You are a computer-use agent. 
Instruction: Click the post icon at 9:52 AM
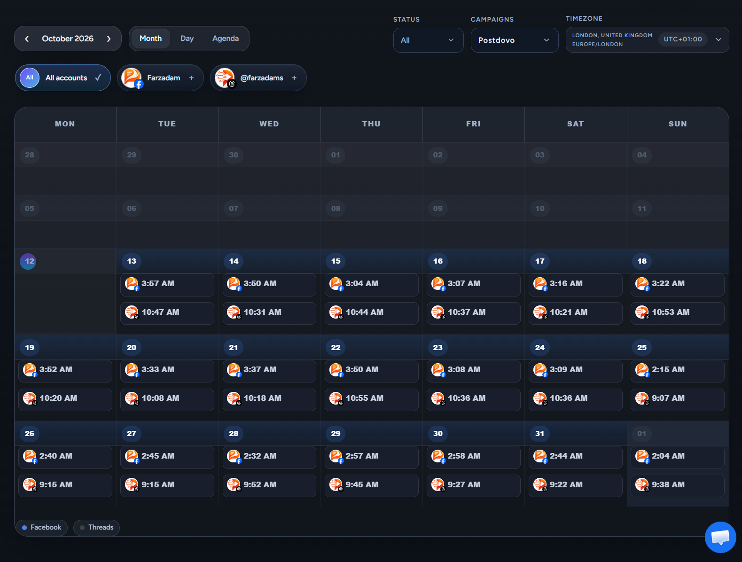coord(234,484)
